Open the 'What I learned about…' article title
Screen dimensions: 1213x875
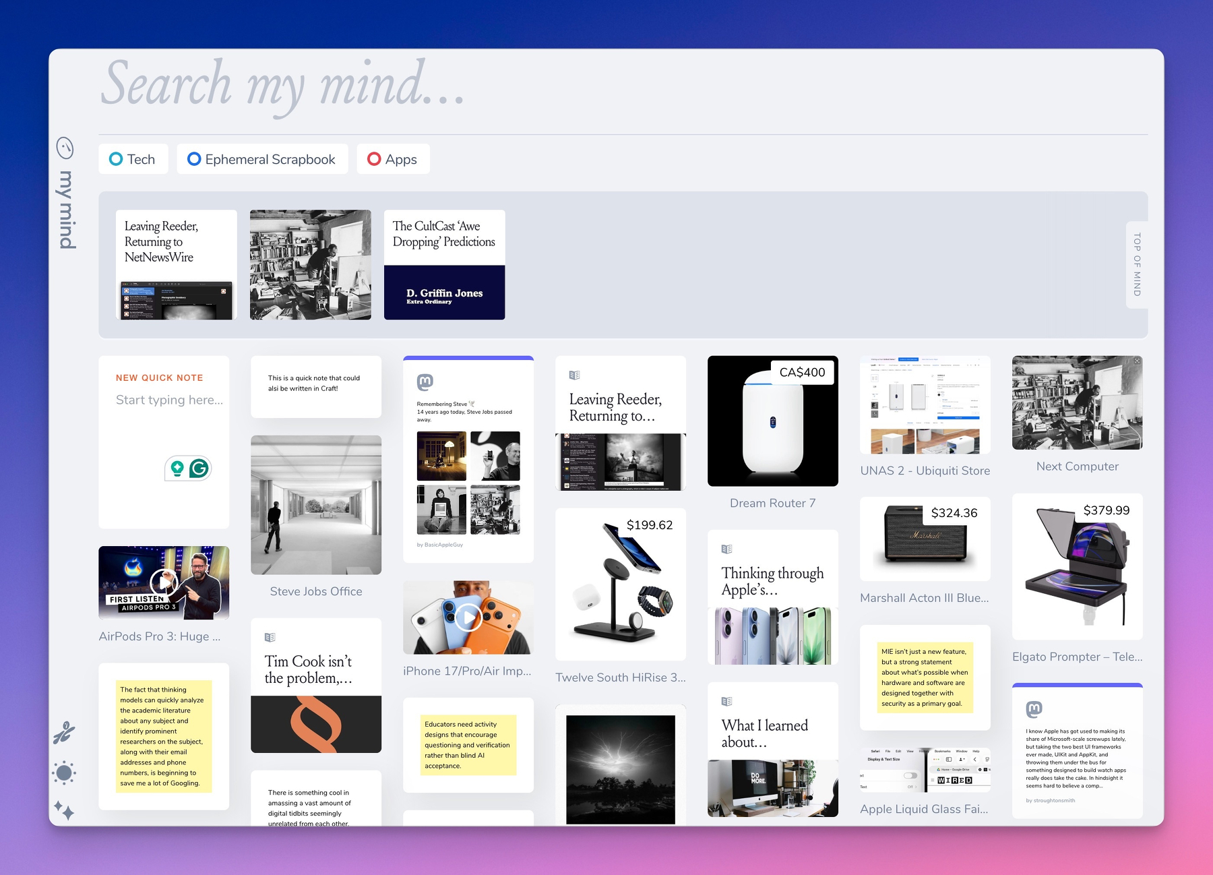(765, 733)
